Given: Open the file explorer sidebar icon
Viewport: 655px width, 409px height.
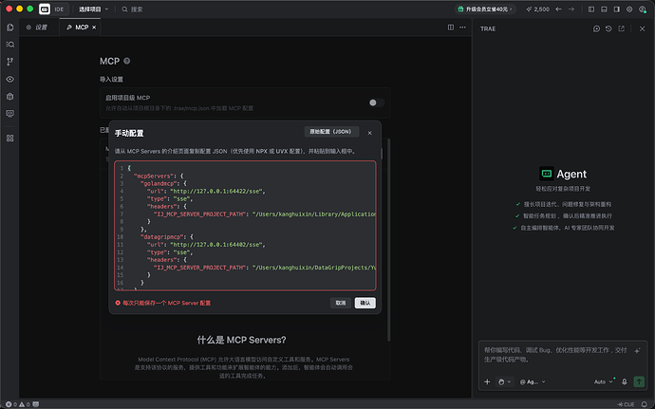Looking at the screenshot, I should point(10,28).
